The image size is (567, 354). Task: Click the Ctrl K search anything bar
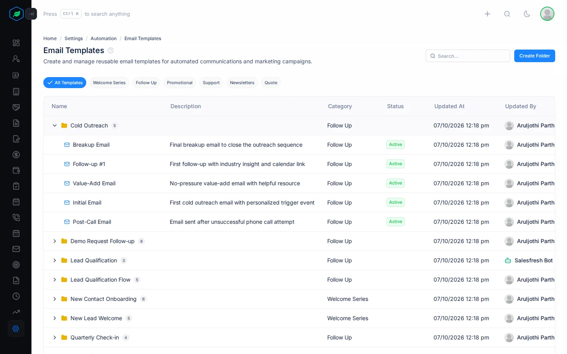(87, 14)
